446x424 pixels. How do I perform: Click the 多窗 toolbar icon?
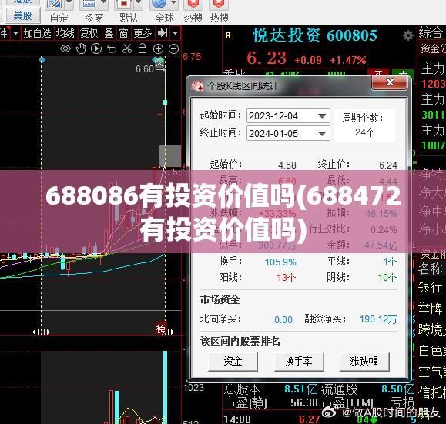(89, 5)
